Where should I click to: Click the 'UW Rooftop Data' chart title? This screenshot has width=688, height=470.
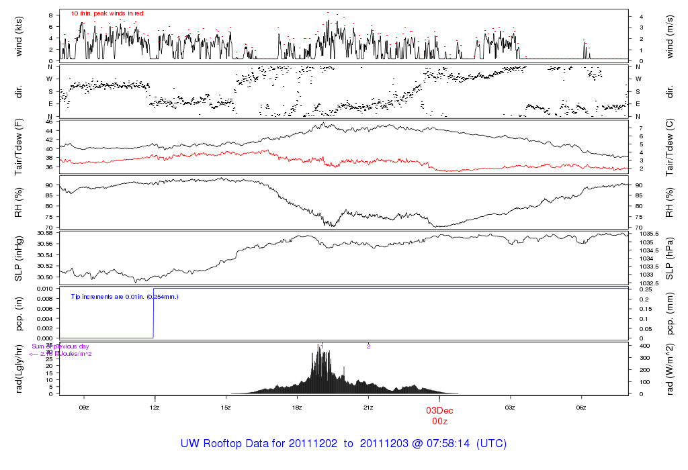point(343,444)
